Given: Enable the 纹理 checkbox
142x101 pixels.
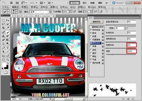Looking at the screenshot, I should (x=91, y=36).
